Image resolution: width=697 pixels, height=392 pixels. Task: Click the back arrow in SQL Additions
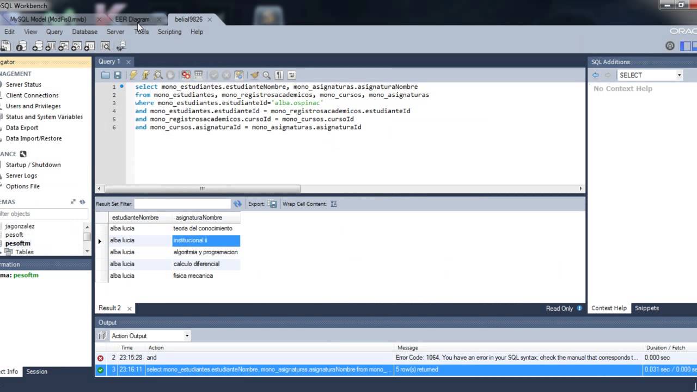tap(595, 75)
